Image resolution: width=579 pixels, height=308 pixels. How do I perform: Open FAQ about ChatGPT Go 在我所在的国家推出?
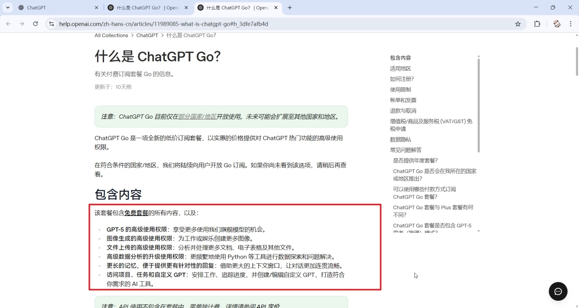435,175
